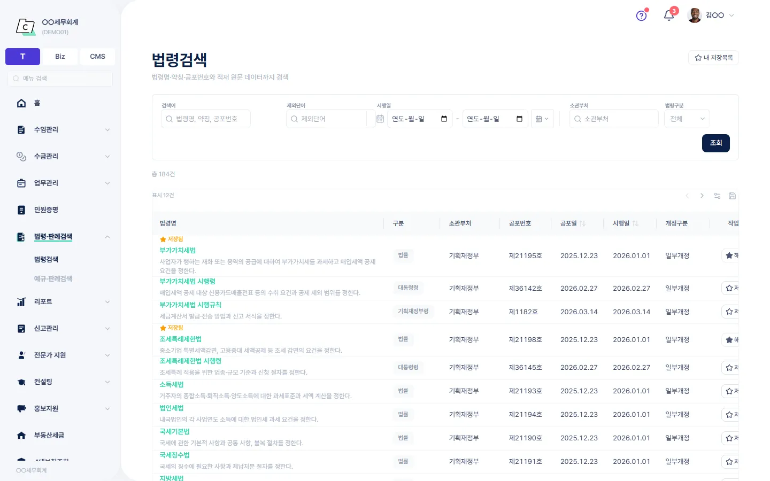
Task: Expand the 리포트 menu chevron
Action: 107,302
